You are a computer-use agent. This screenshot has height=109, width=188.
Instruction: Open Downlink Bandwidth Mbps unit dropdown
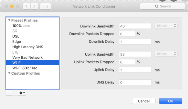tap(166, 26)
